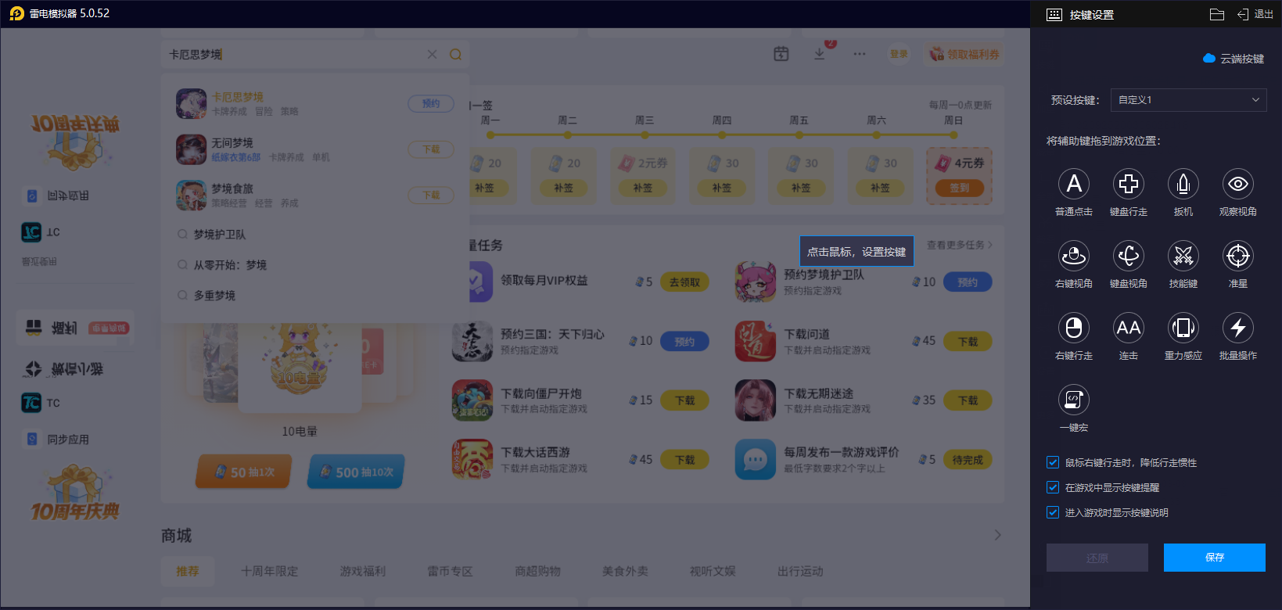The image size is (1282, 610).
Task: Click 下载 for 下载无期迷途 task
Action: click(968, 400)
